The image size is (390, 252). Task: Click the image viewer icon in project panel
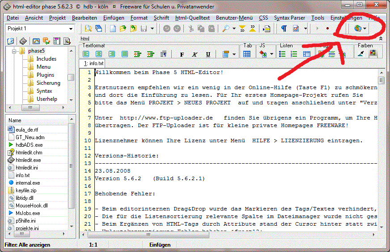(x=36, y=41)
